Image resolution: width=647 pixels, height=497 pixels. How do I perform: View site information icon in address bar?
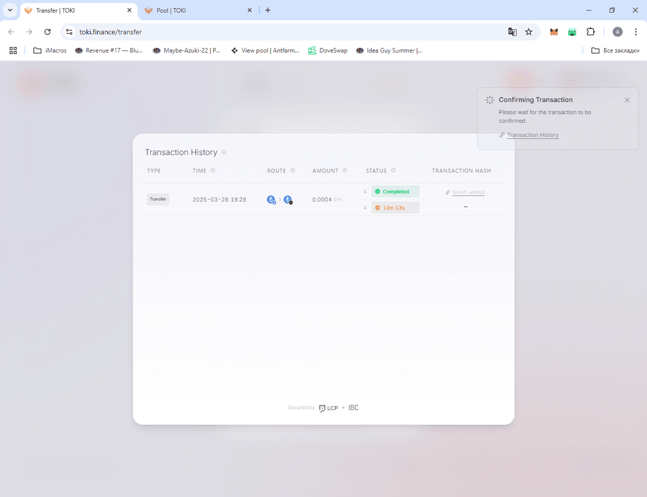click(69, 32)
